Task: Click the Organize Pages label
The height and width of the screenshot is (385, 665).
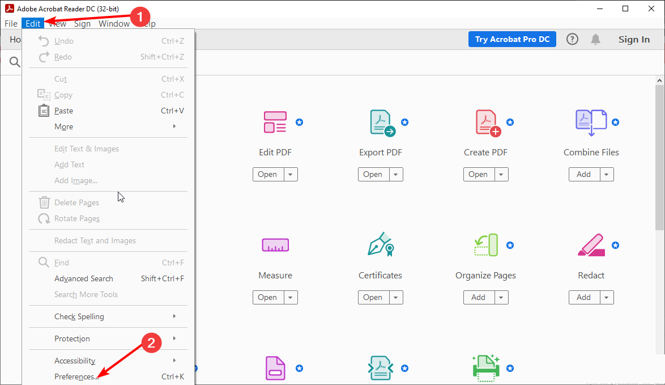Action: [485, 276]
